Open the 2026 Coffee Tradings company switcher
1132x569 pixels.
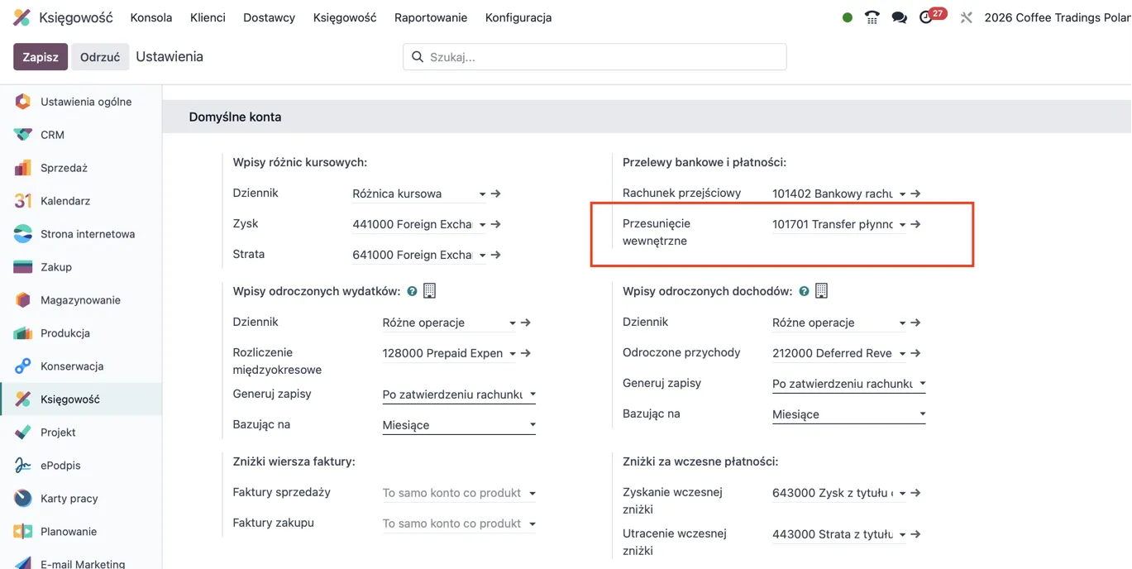point(1058,17)
